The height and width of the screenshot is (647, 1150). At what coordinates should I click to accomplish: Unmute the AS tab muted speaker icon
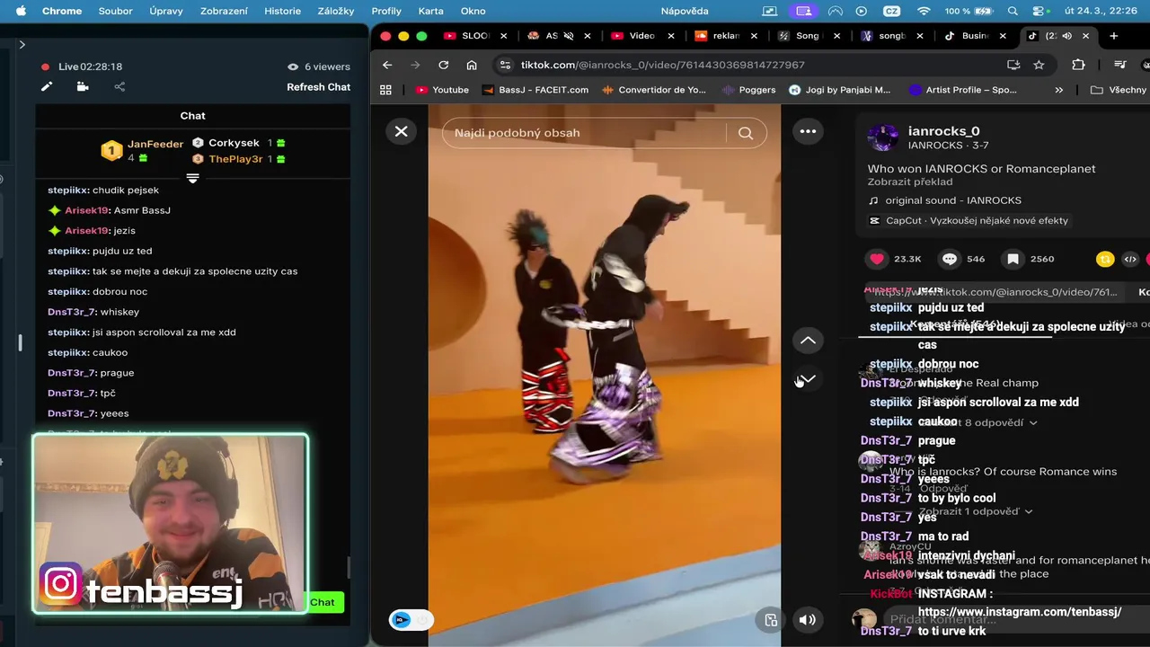(567, 36)
